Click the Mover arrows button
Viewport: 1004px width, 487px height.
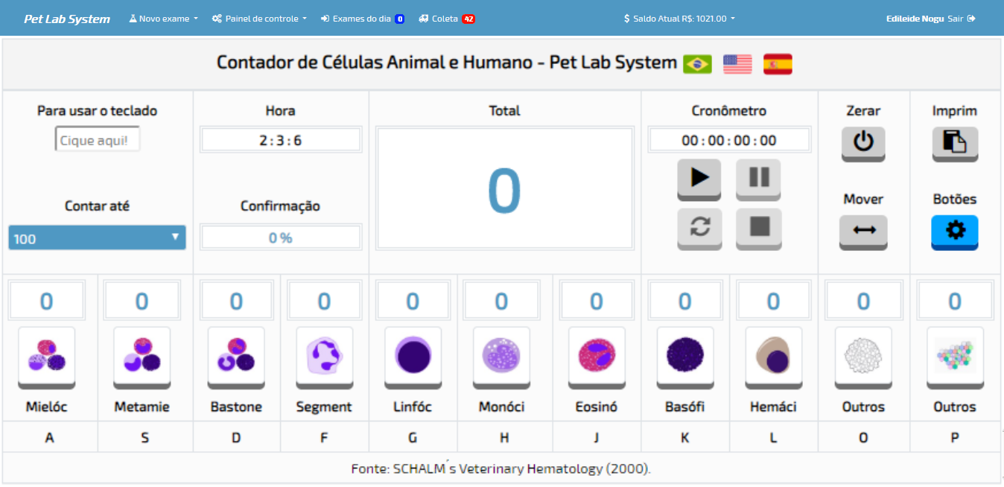click(x=863, y=231)
